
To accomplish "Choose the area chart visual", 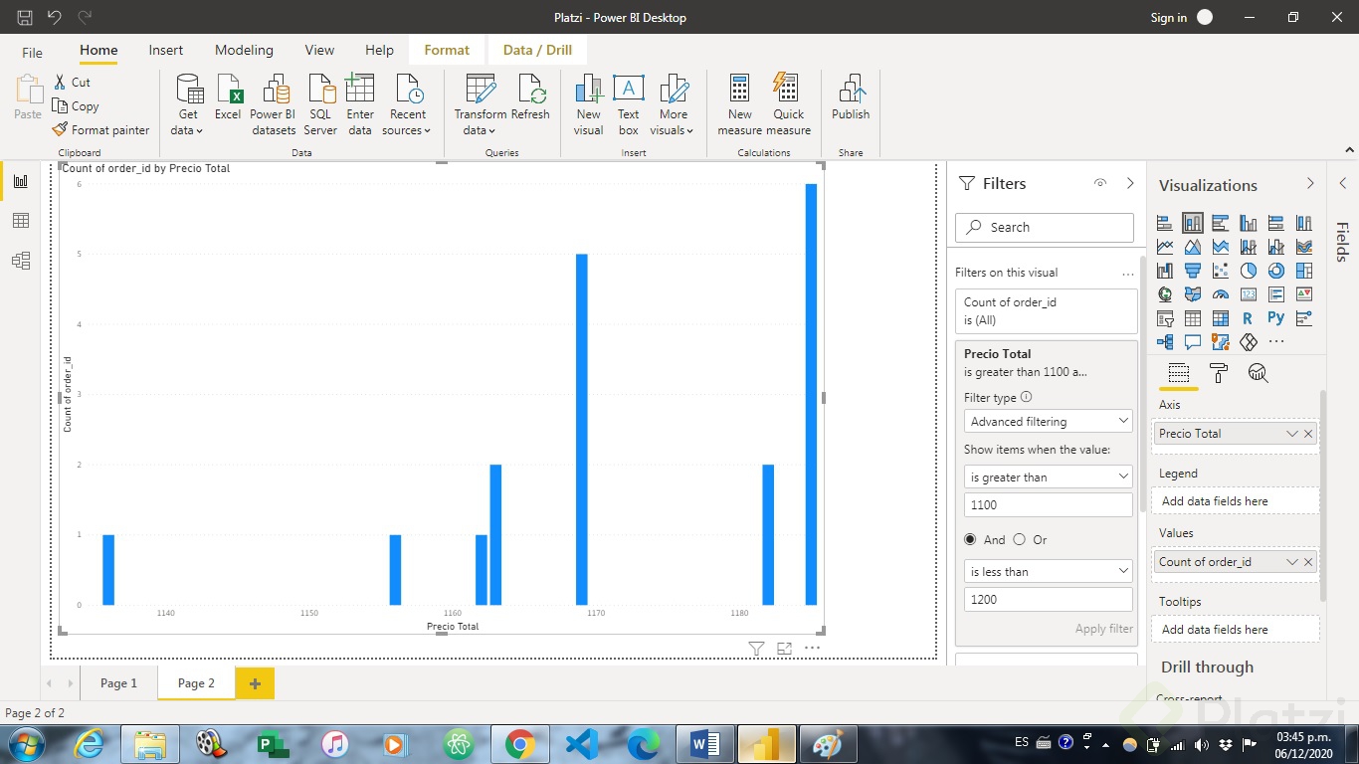I will coord(1193,247).
